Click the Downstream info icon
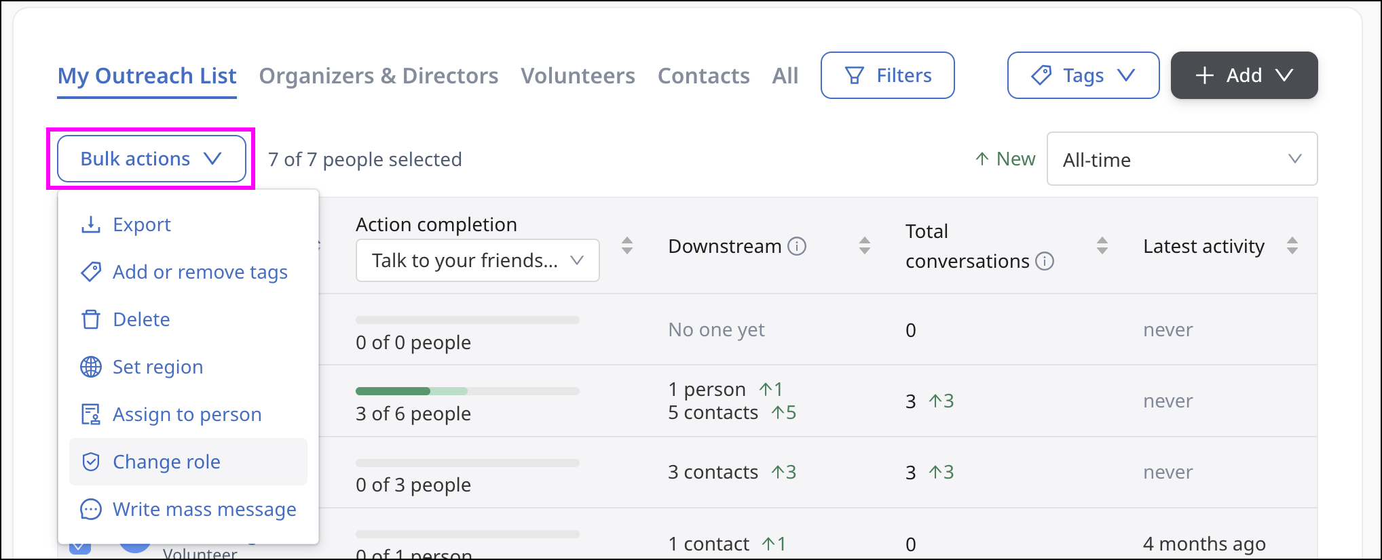 pos(797,246)
